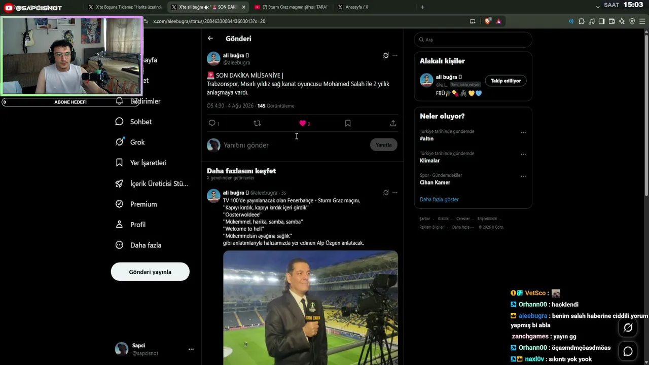Click the Şartlar footer link
The height and width of the screenshot is (365, 649).
[424, 218]
